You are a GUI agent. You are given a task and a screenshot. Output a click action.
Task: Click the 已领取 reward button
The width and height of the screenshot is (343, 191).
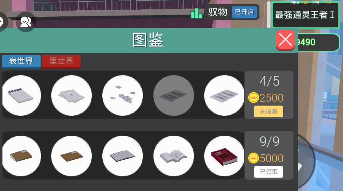(269, 172)
